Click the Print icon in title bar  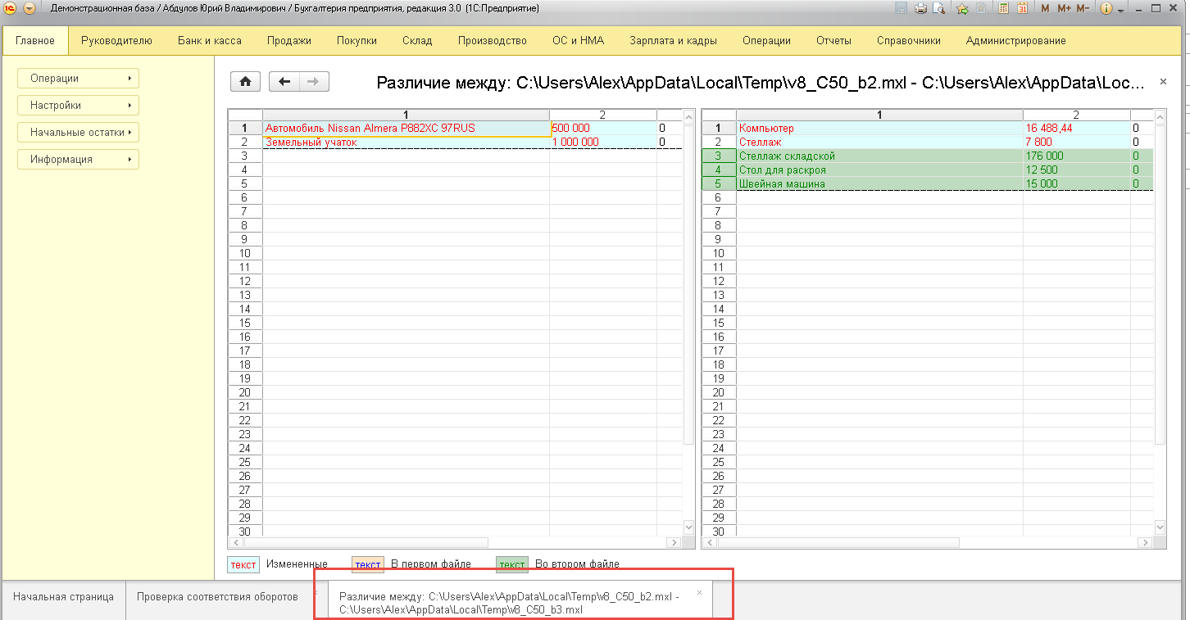pos(920,8)
